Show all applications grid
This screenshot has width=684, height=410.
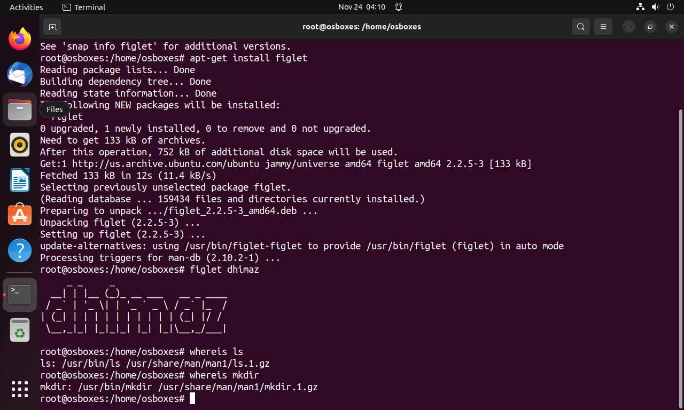(x=20, y=389)
